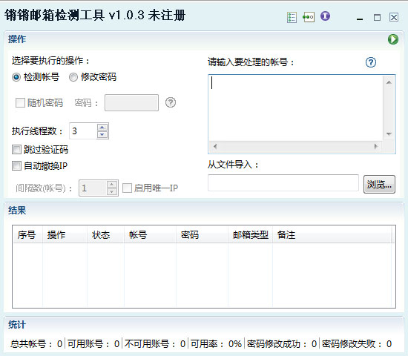408x356 pixels.
Task: Click the 浏览... button
Action: 379,184
